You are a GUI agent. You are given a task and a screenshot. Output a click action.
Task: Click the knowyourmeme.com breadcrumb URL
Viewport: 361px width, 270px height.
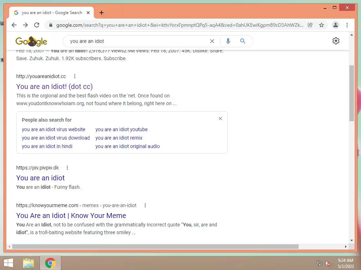click(76, 205)
